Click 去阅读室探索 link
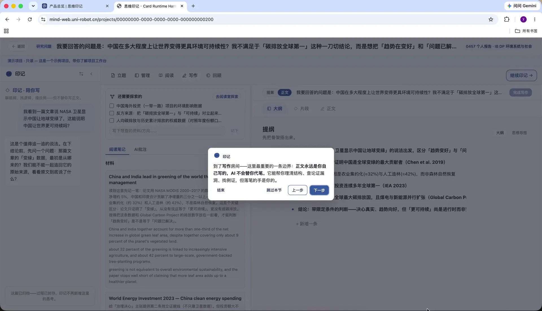The height and width of the screenshot is (311, 542). pos(227,97)
